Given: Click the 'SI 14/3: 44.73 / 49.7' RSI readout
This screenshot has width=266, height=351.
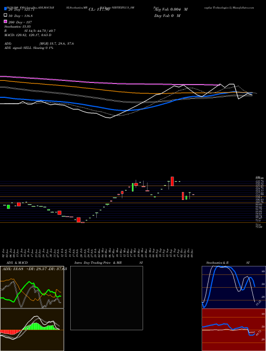Looking at the screenshot, I should (40, 31).
